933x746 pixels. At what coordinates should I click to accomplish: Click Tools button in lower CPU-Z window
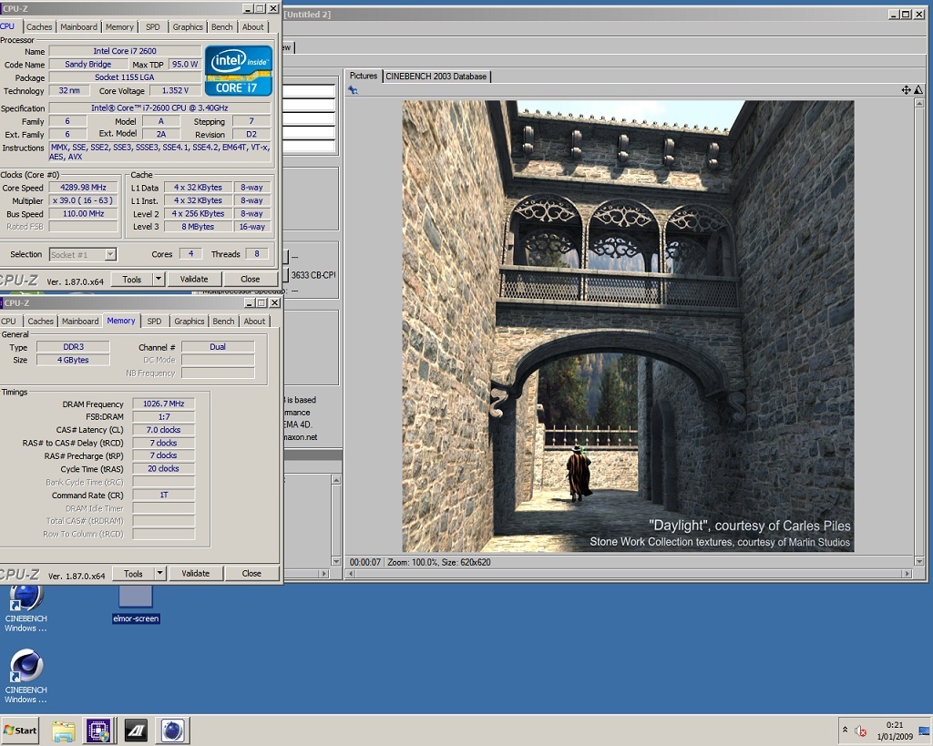coord(133,574)
